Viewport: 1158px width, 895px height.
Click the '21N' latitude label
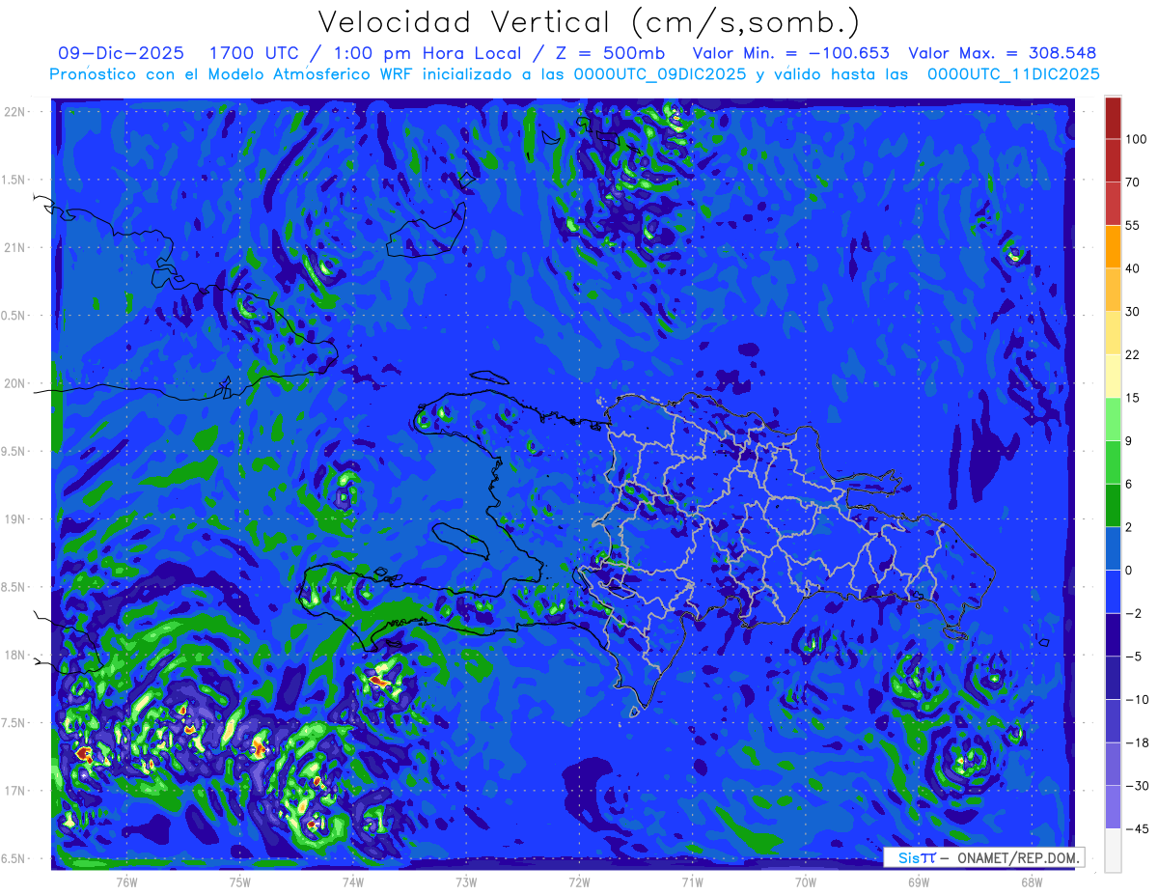pos(14,247)
